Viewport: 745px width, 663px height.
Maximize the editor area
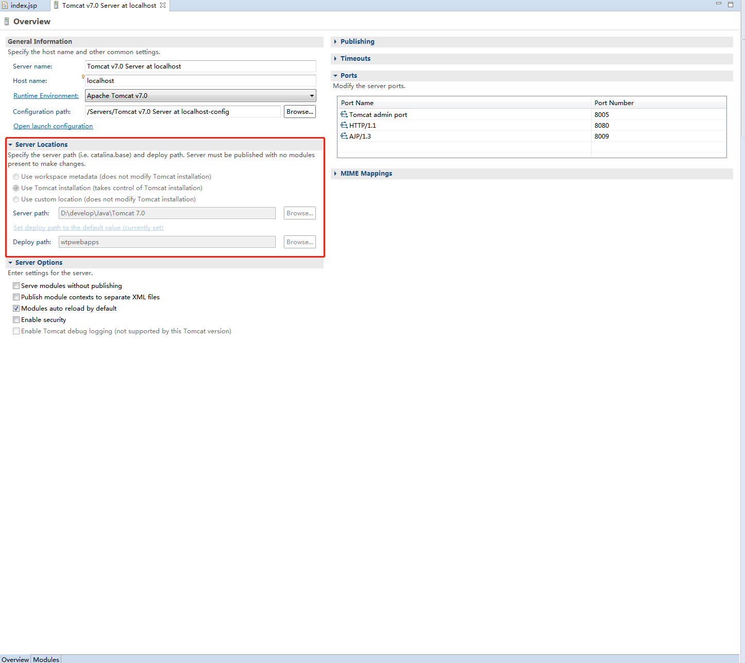coord(731,4)
